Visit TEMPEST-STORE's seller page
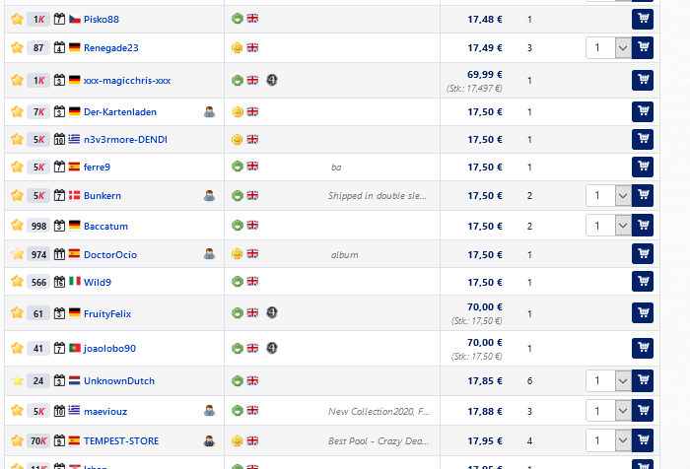Viewport: 690px width, 469px height. (x=120, y=440)
